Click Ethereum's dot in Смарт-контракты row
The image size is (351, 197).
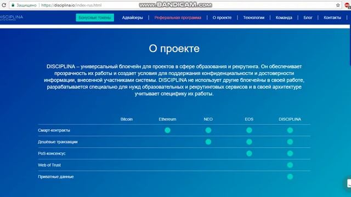coord(167,130)
